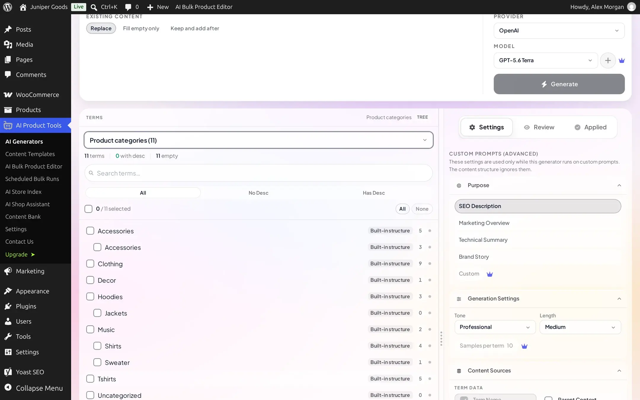Click the WordPress logo icon
Viewport: 640px width, 400px height.
(7, 7)
